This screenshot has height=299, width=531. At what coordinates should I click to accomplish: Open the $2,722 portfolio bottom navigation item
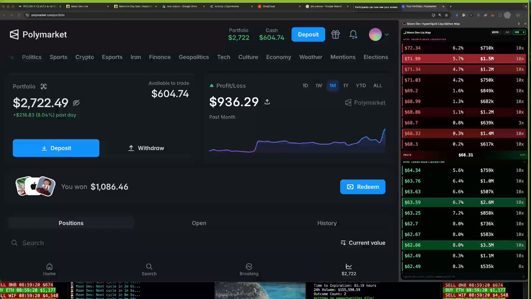point(349,269)
